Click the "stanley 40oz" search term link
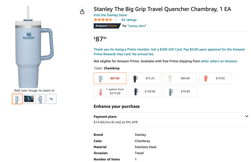Viewport: 251px width, 162px height. (x=137, y=26)
